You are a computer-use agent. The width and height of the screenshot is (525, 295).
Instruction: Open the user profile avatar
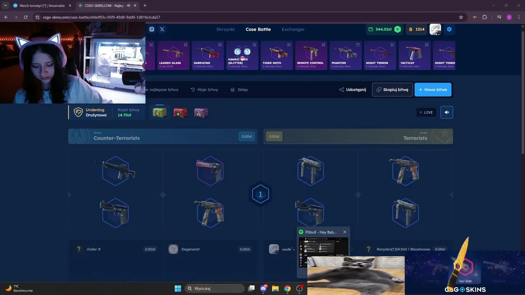(x=435, y=29)
